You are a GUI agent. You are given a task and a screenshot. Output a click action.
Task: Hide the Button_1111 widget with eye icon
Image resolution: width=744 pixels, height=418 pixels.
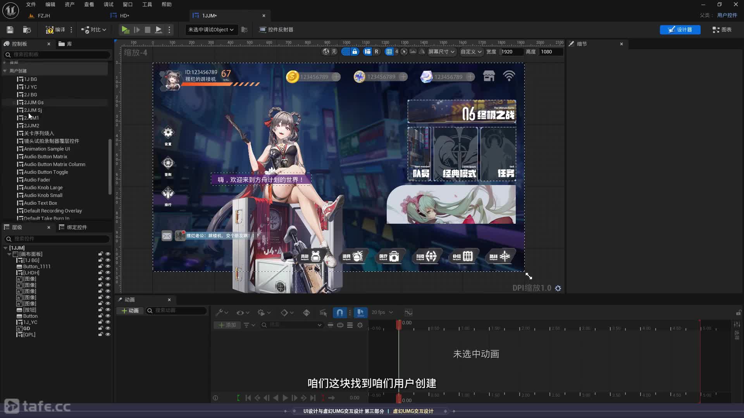point(108,267)
